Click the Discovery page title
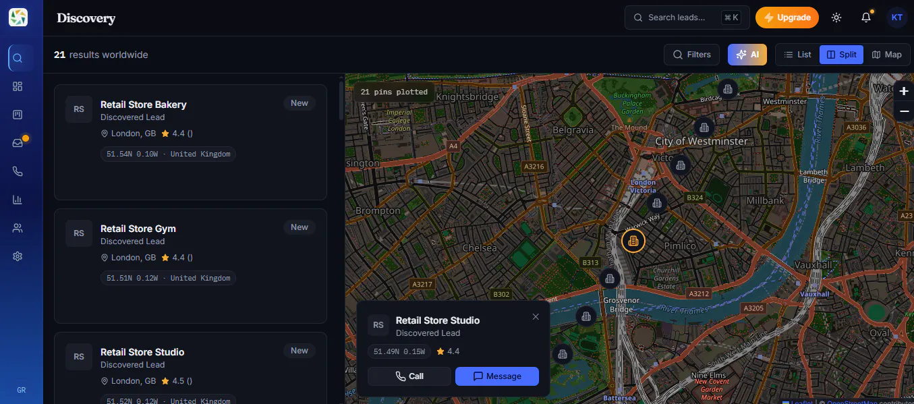 point(86,18)
